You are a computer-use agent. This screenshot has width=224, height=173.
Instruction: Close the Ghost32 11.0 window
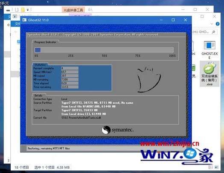[186, 20]
